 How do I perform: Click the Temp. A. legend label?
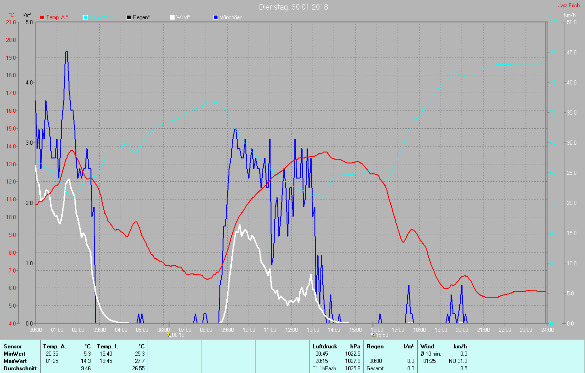pos(57,17)
